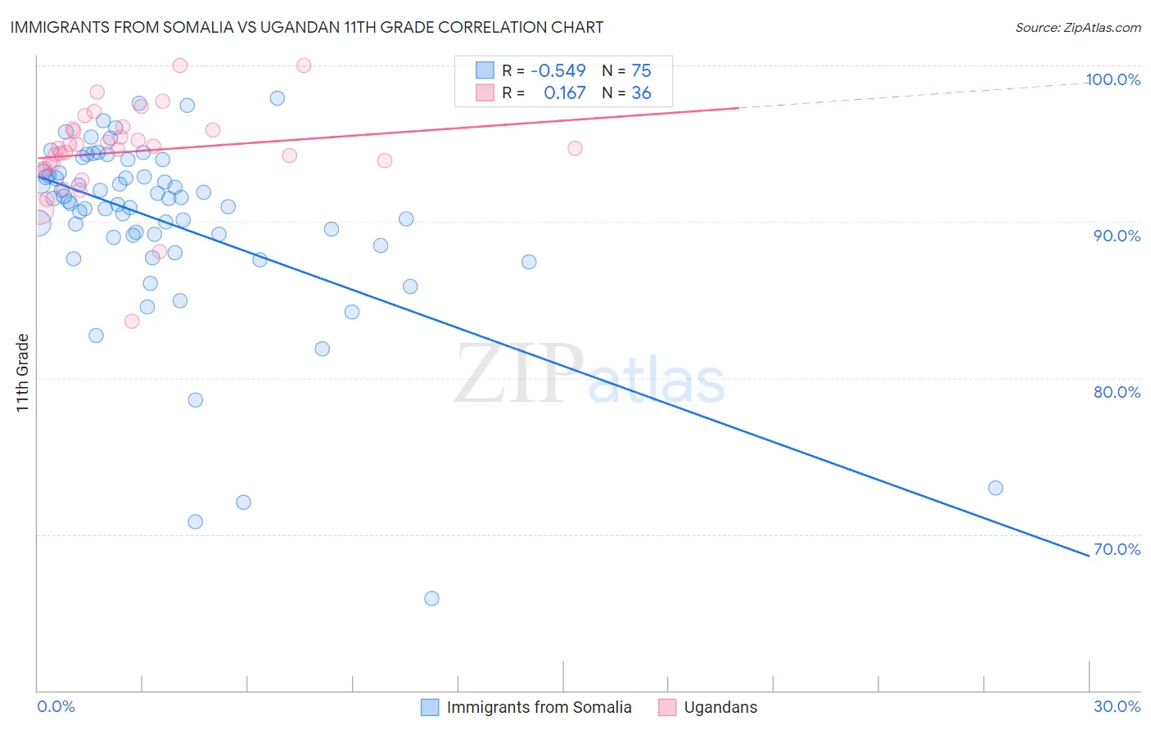Click the pink swatch next to R = 0.167
Image resolution: width=1151 pixels, height=730 pixels.
(x=485, y=92)
